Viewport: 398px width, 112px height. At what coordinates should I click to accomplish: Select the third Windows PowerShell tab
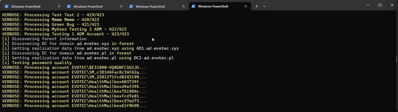tap(150, 6)
